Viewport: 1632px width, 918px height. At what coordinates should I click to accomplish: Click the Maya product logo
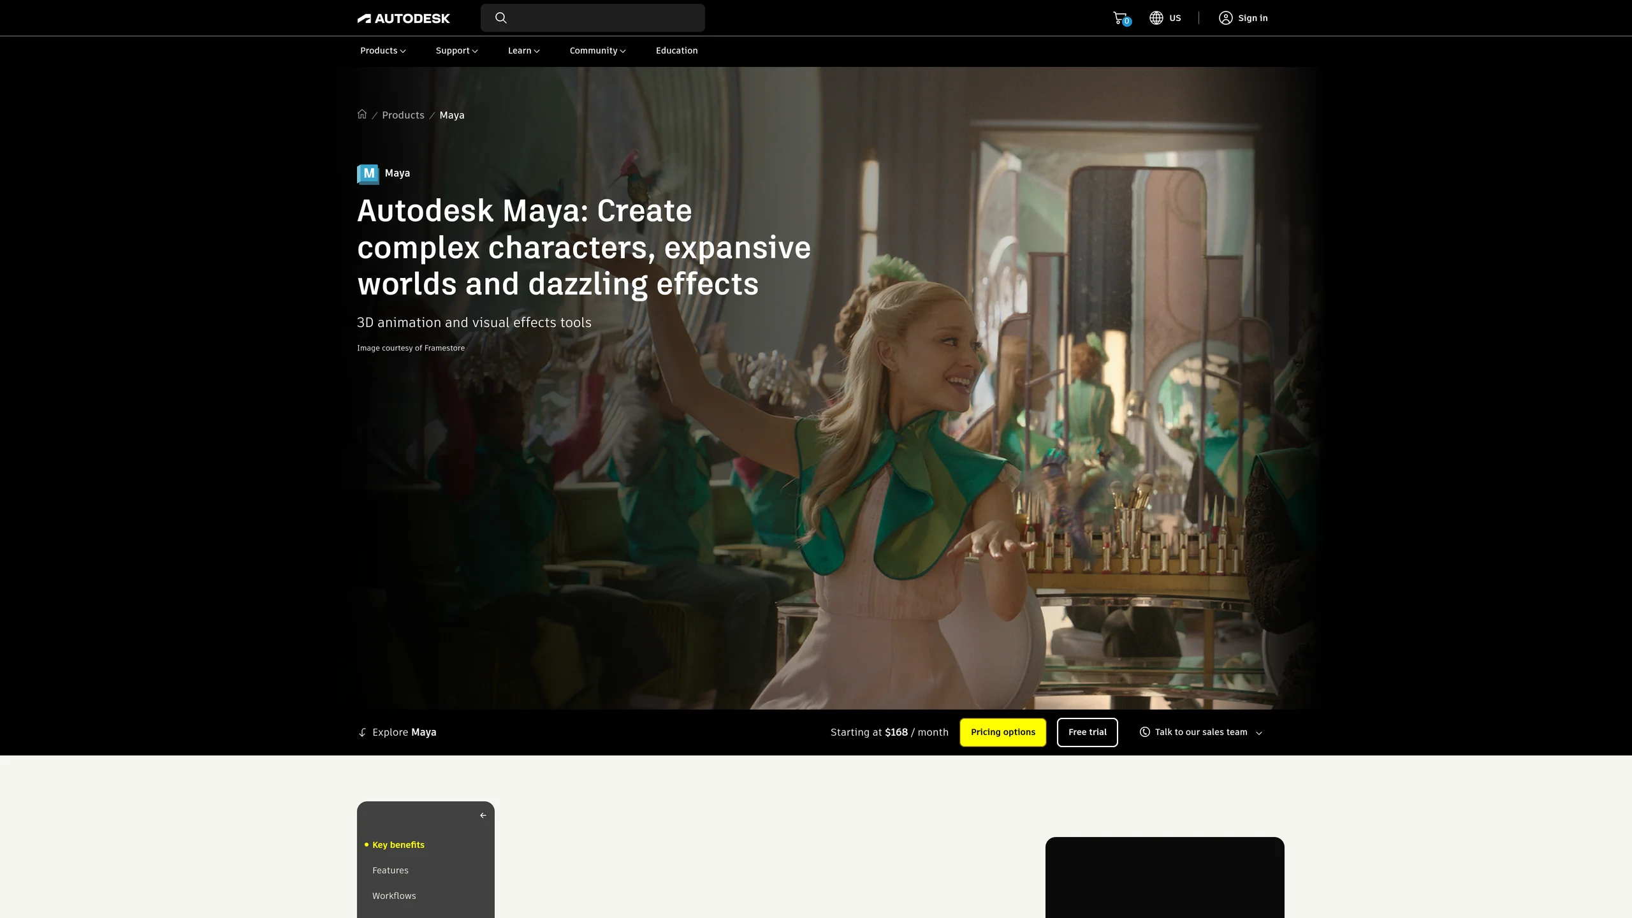point(368,174)
